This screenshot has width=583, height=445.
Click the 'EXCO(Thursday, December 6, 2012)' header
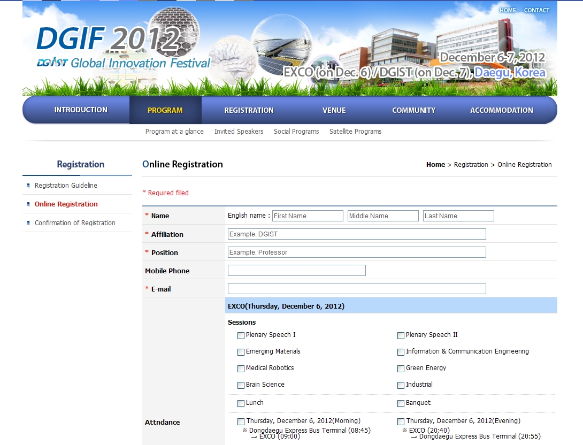click(x=286, y=306)
